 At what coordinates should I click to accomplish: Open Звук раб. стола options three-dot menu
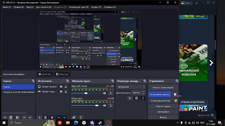click(111, 93)
